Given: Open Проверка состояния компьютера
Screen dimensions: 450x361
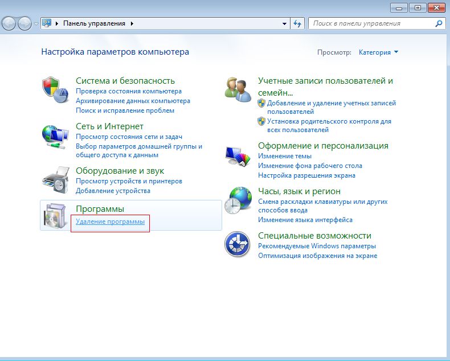Looking at the screenshot, I should tap(129, 91).
